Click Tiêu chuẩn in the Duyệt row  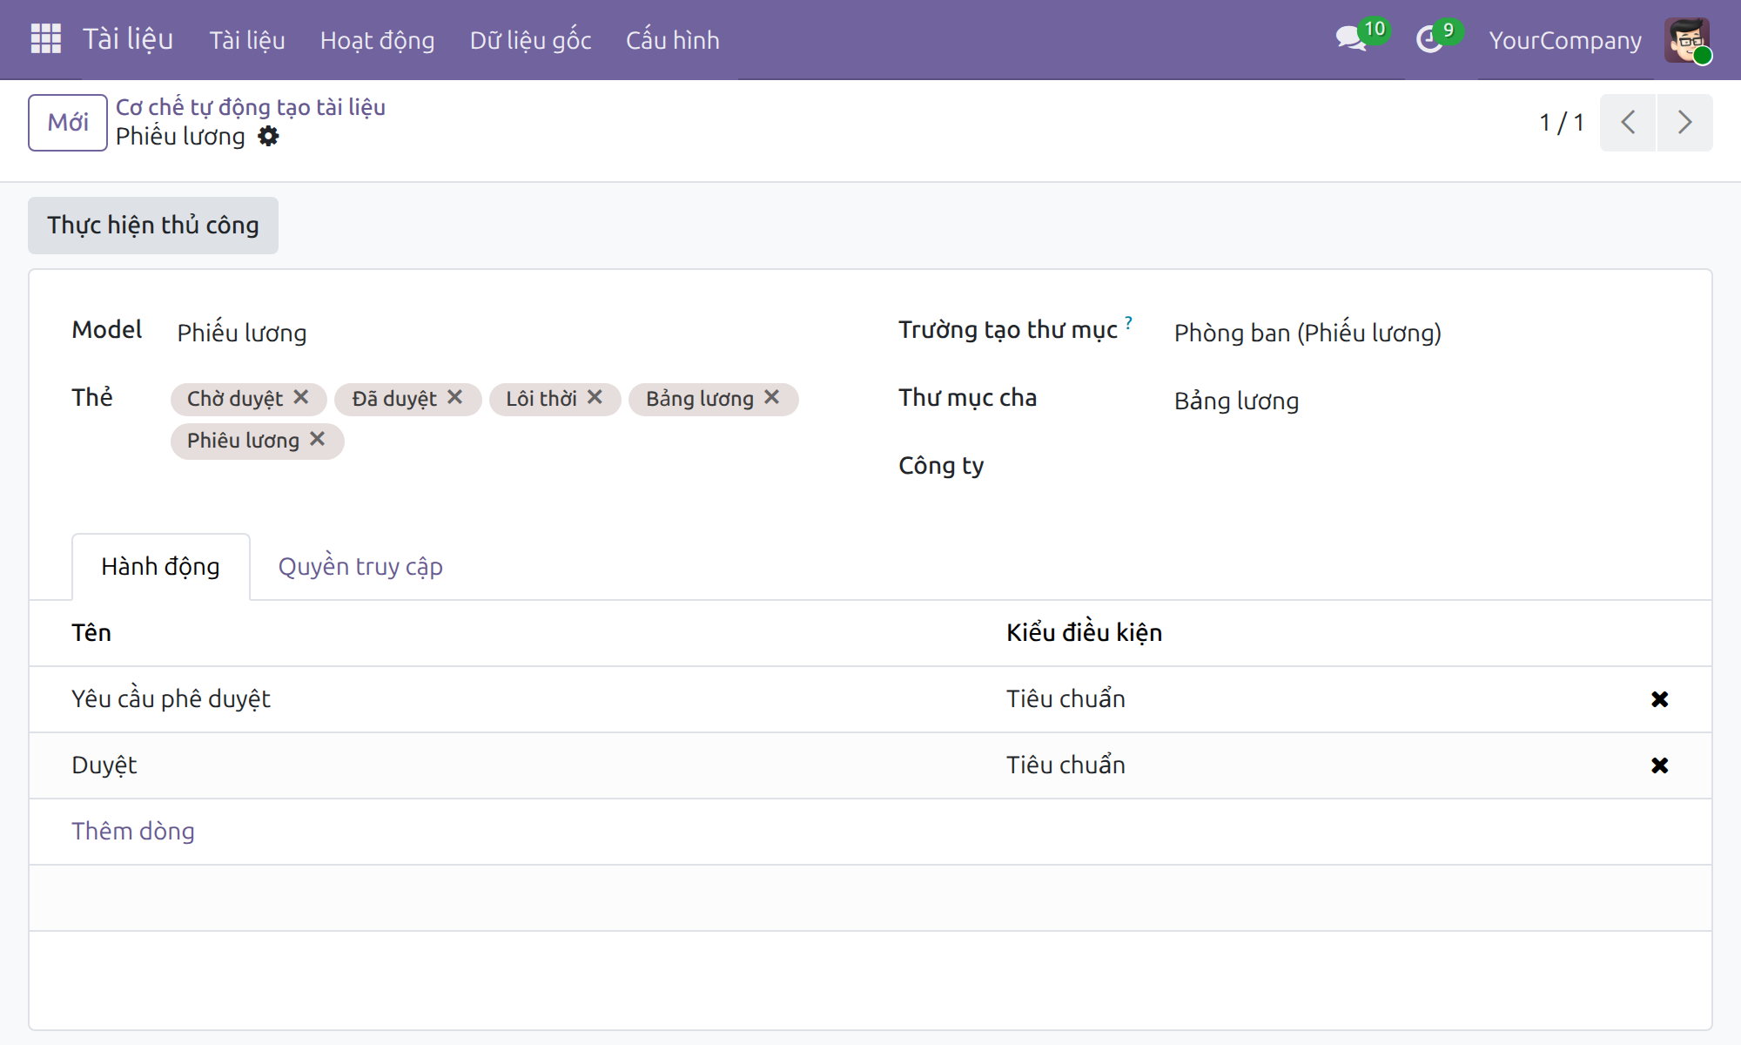[x=1065, y=765]
